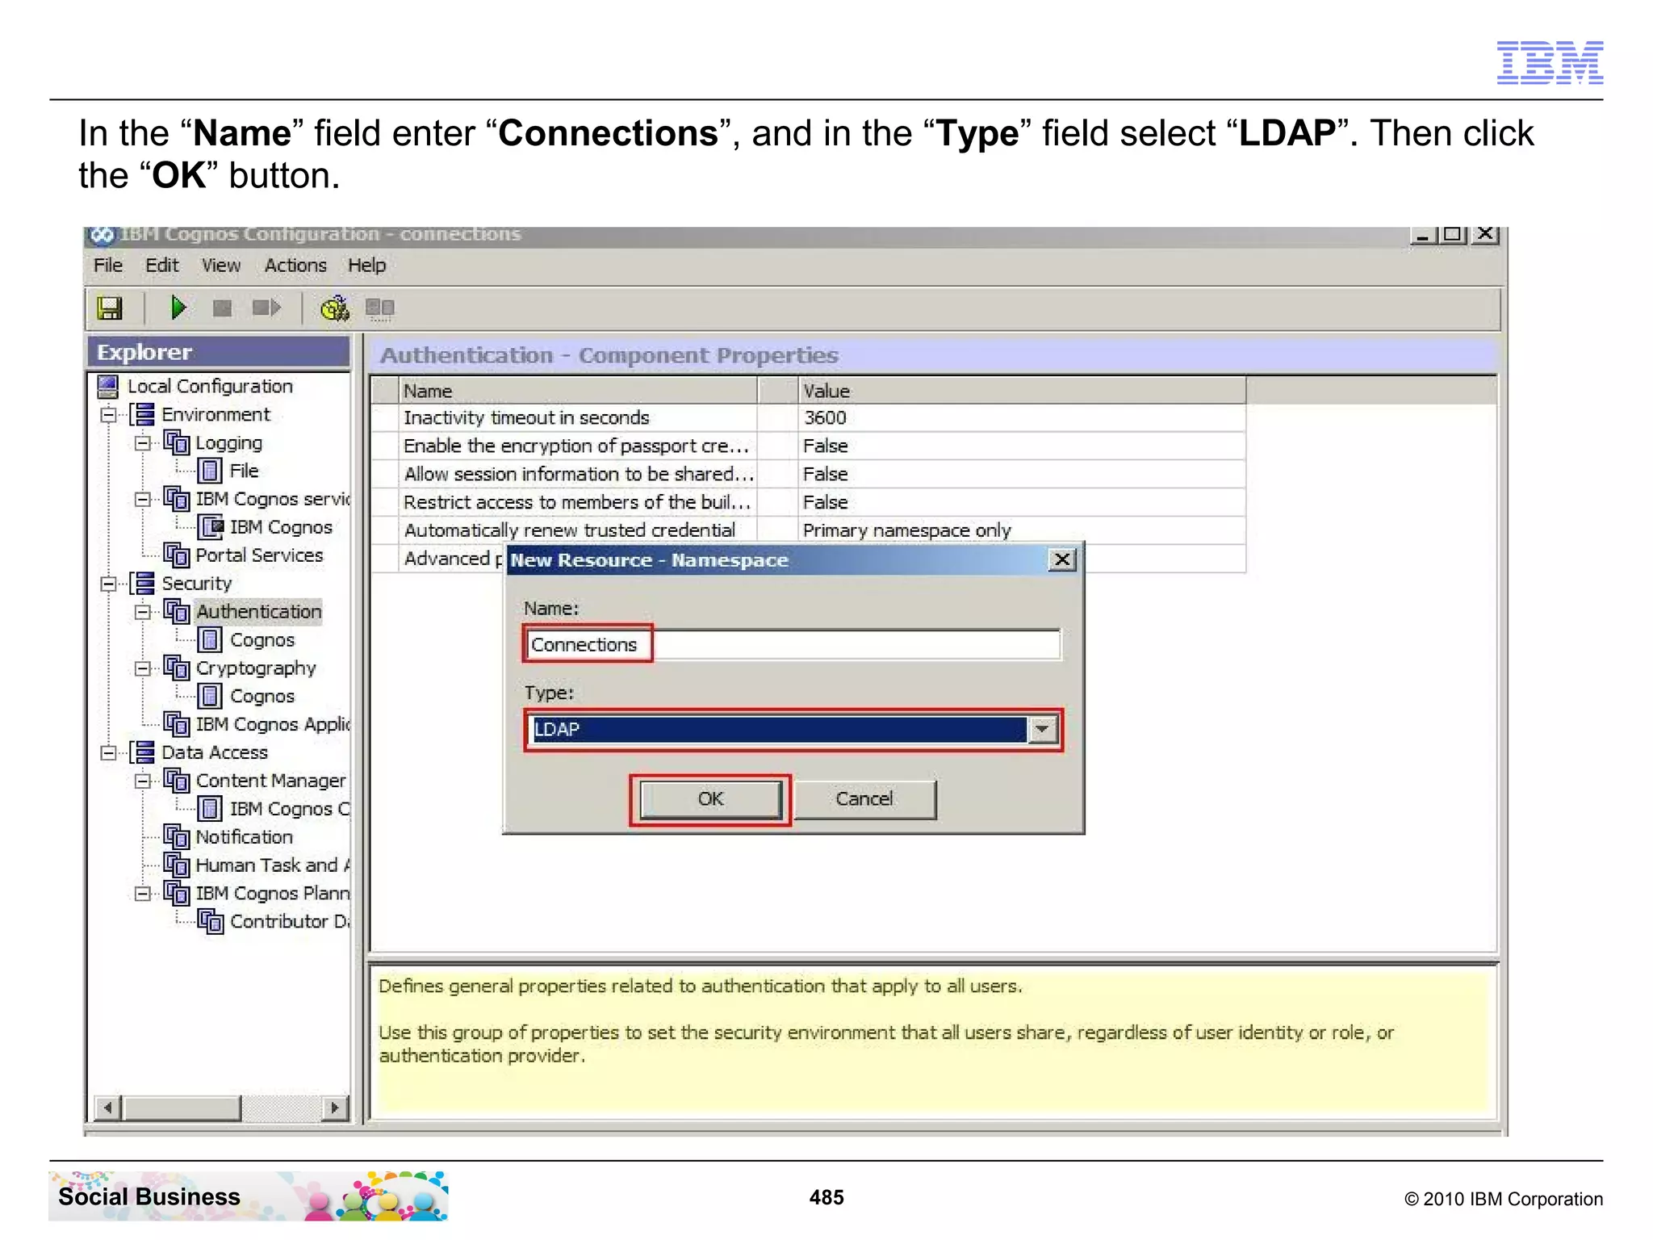1653x1240 pixels.
Task: Select Cognos under Authentication
Action: pos(262,640)
